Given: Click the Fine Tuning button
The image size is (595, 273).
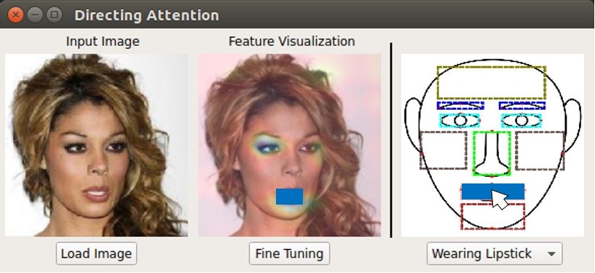Looking at the screenshot, I should click(x=289, y=253).
